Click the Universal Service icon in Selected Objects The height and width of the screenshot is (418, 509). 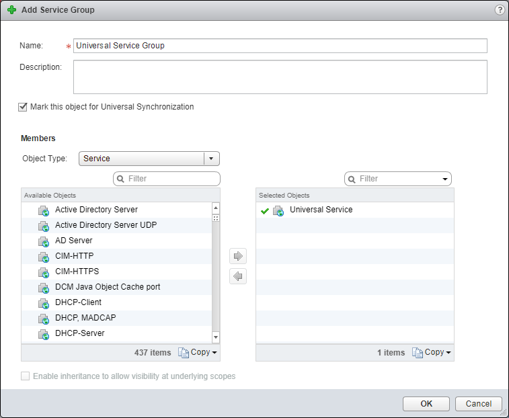(278, 210)
